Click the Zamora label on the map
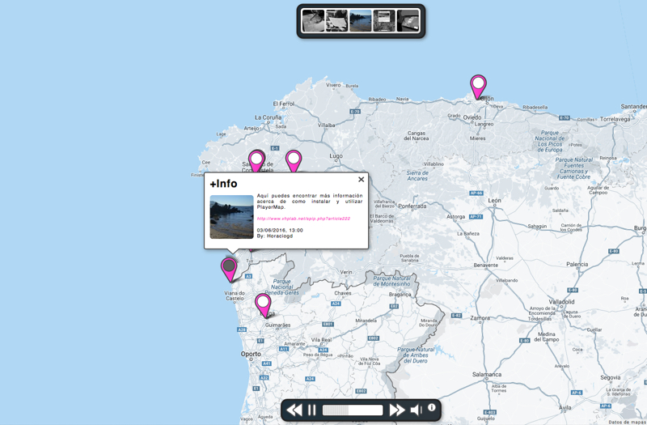This screenshot has height=425, width=647. (x=480, y=317)
